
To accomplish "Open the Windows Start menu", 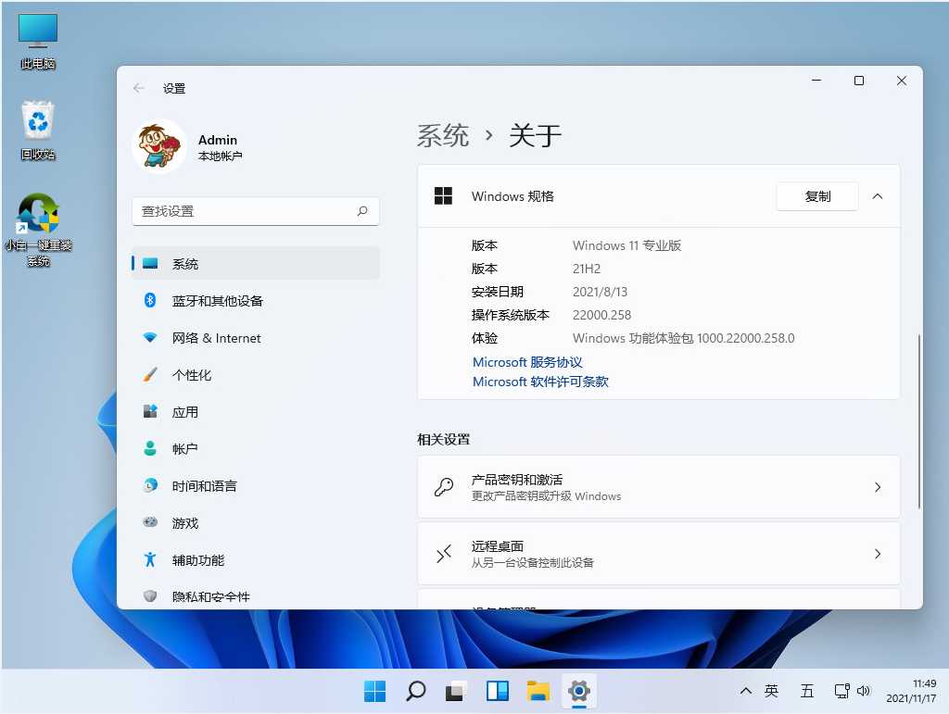I will coord(375,691).
